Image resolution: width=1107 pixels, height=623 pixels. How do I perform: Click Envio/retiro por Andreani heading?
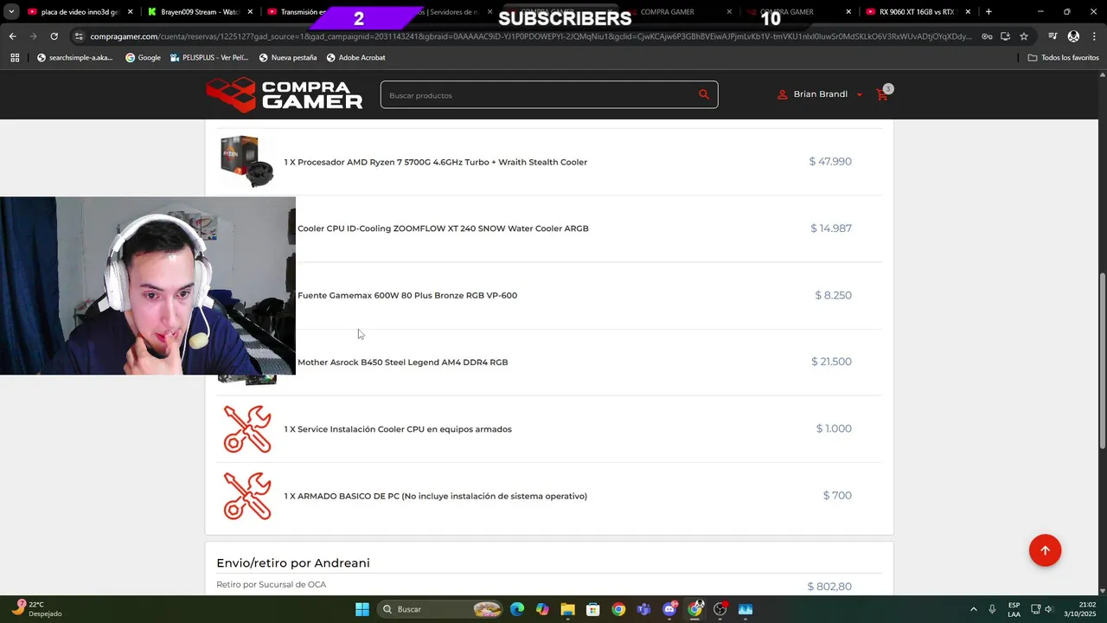point(293,563)
